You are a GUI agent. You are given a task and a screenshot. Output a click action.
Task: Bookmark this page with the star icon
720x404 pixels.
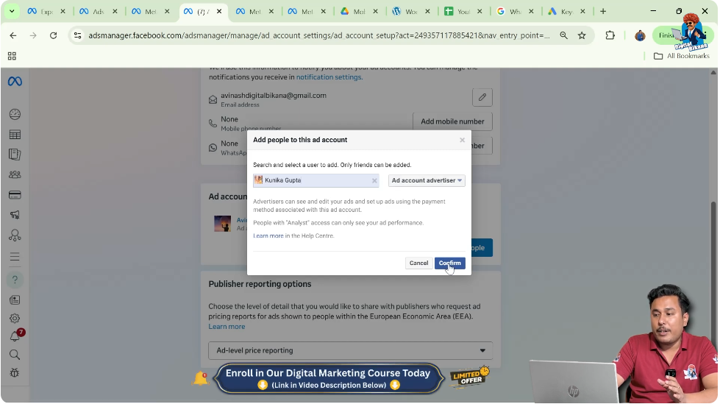click(x=582, y=35)
